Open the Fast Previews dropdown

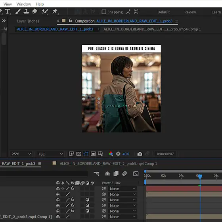click(x=71, y=154)
